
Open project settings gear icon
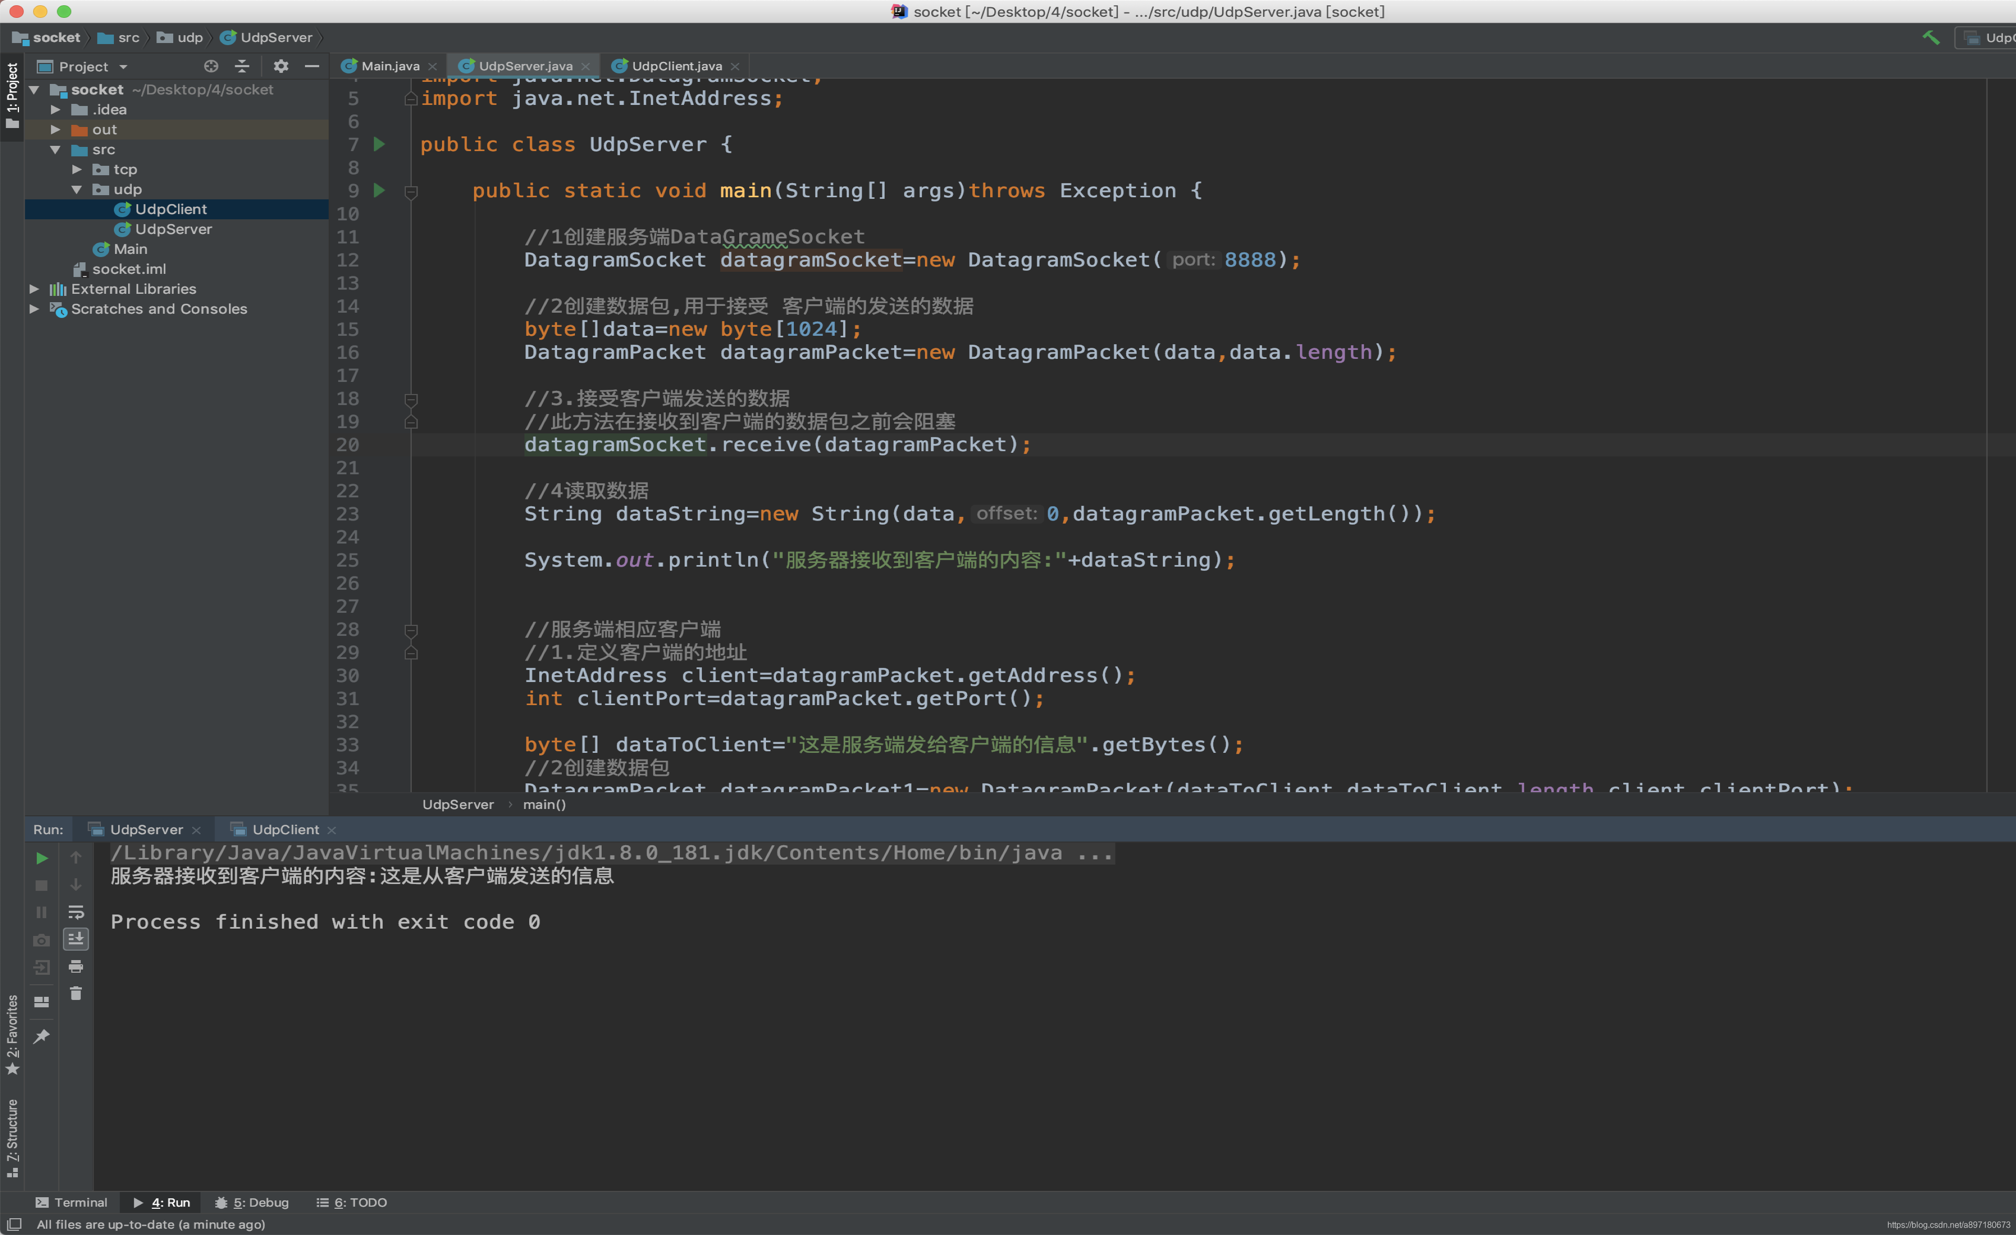point(281,66)
